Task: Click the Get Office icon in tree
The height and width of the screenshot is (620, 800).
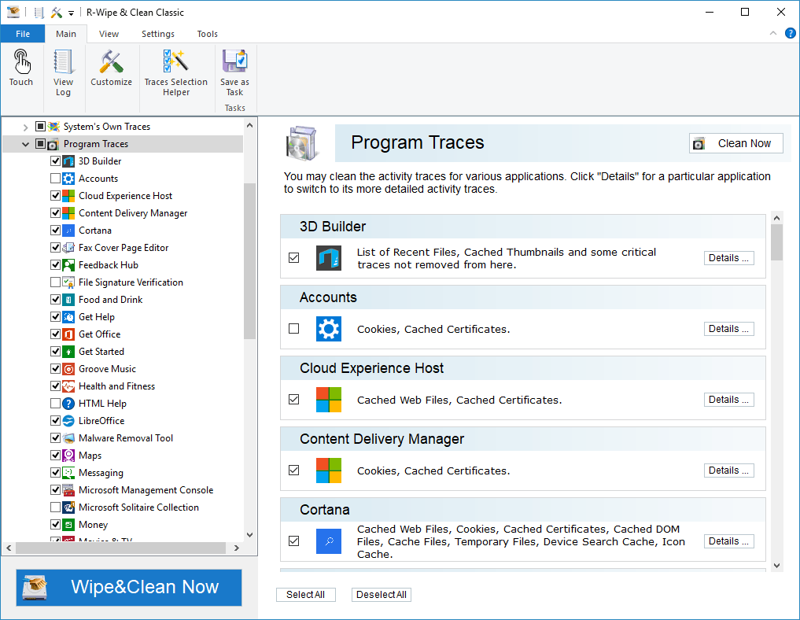Action: [x=68, y=334]
